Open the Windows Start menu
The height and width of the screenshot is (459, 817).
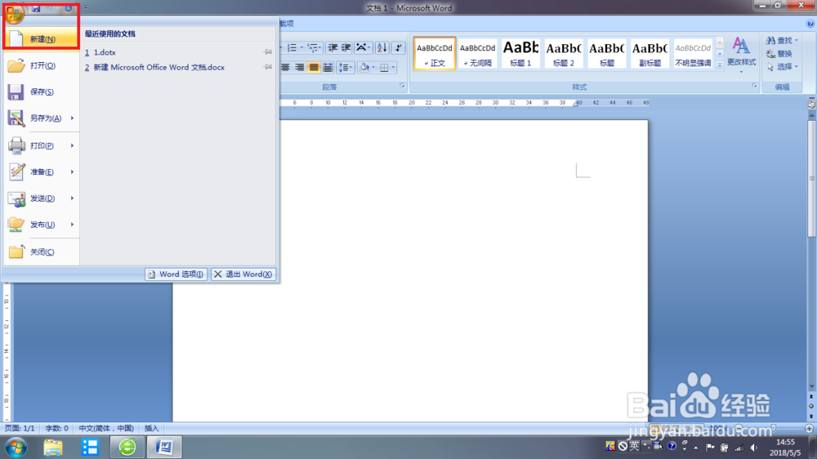pyautogui.click(x=16, y=447)
